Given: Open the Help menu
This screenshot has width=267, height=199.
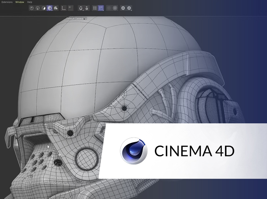Looking at the screenshot, I should pyautogui.click(x=30, y=2).
